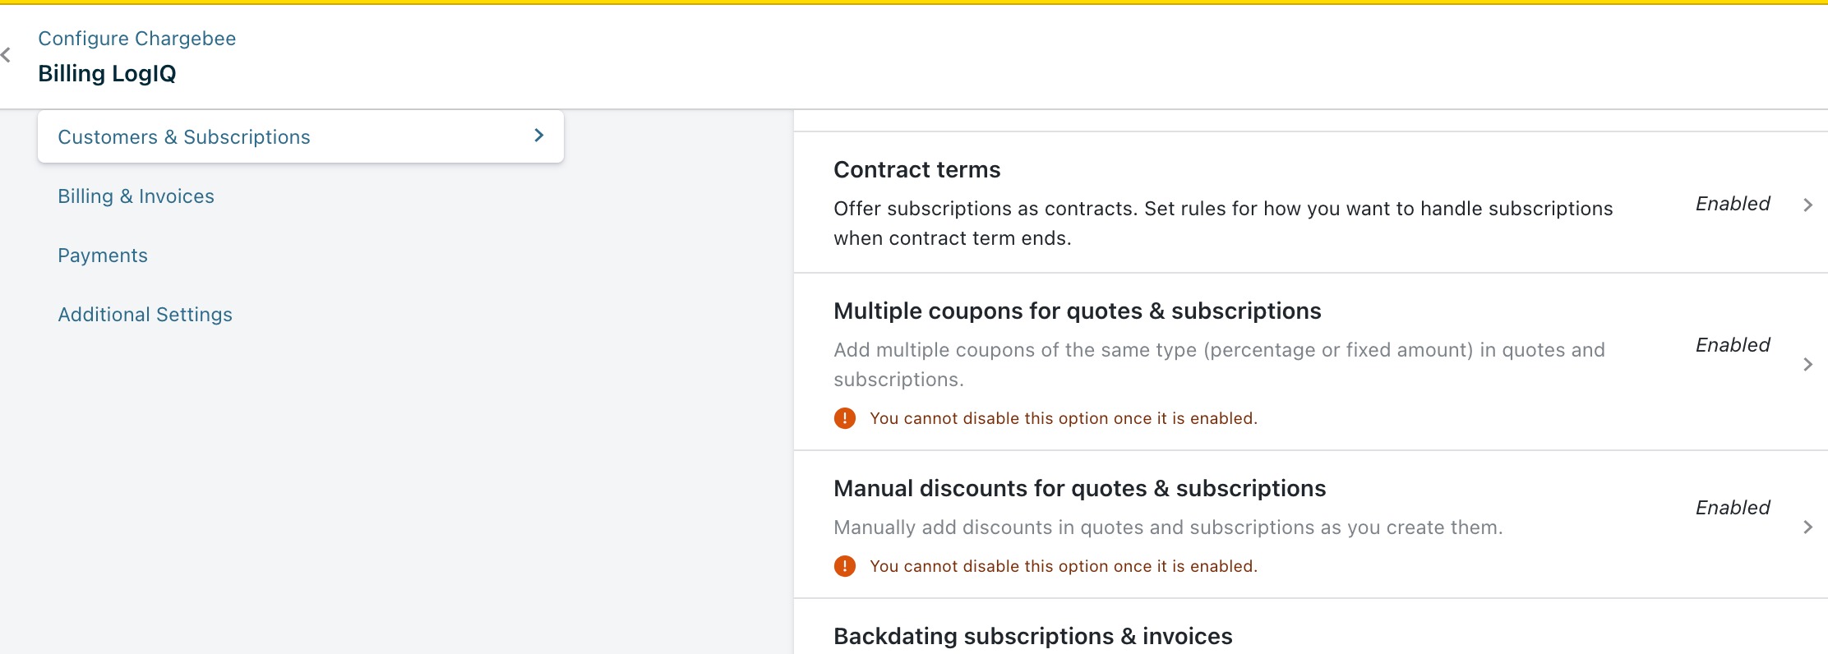1828x654 pixels.
Task: Click the Contract terms heading
Action: (x=916, y=169)
